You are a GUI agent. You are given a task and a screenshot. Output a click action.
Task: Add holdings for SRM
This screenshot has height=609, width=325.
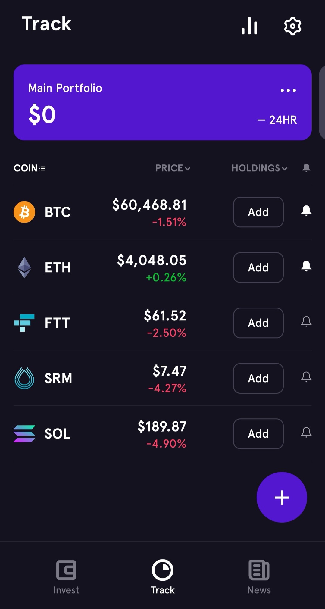pos(258,378)
